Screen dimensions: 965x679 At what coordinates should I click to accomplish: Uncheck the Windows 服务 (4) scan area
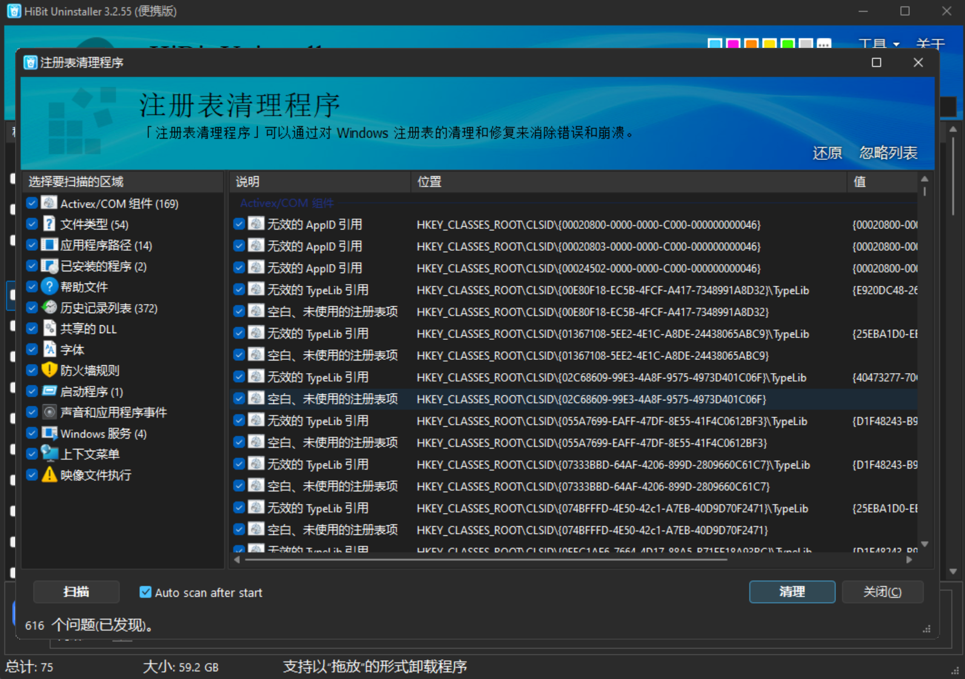(32, 433)
